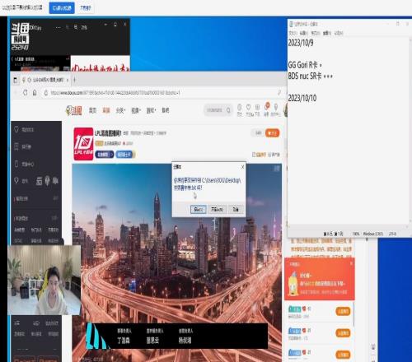This screenshot has width=412, height=362.
Task: Expand the third dropdown in Douyu navigation
Action: 120,110
